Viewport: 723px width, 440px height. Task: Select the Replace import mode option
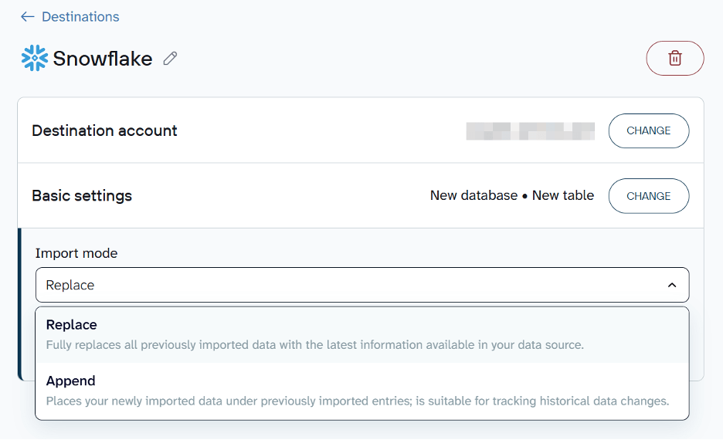(72, 325)
